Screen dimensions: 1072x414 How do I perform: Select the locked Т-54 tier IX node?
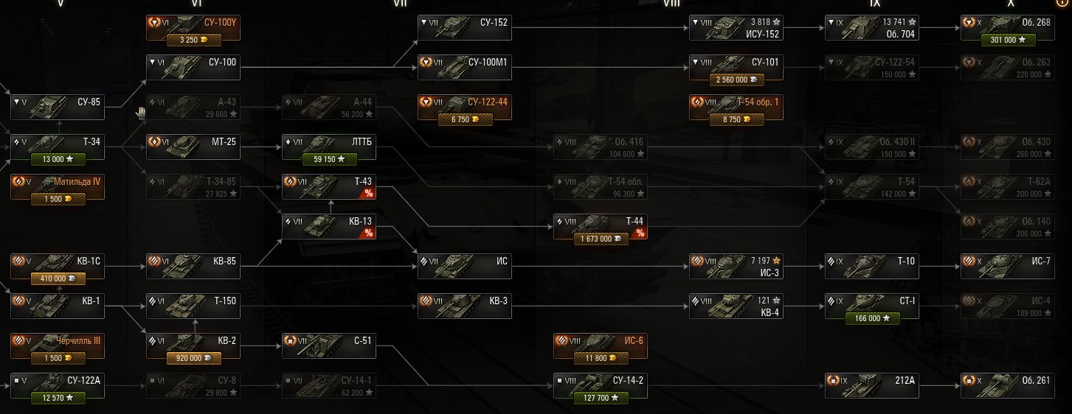tap(872, 186)
